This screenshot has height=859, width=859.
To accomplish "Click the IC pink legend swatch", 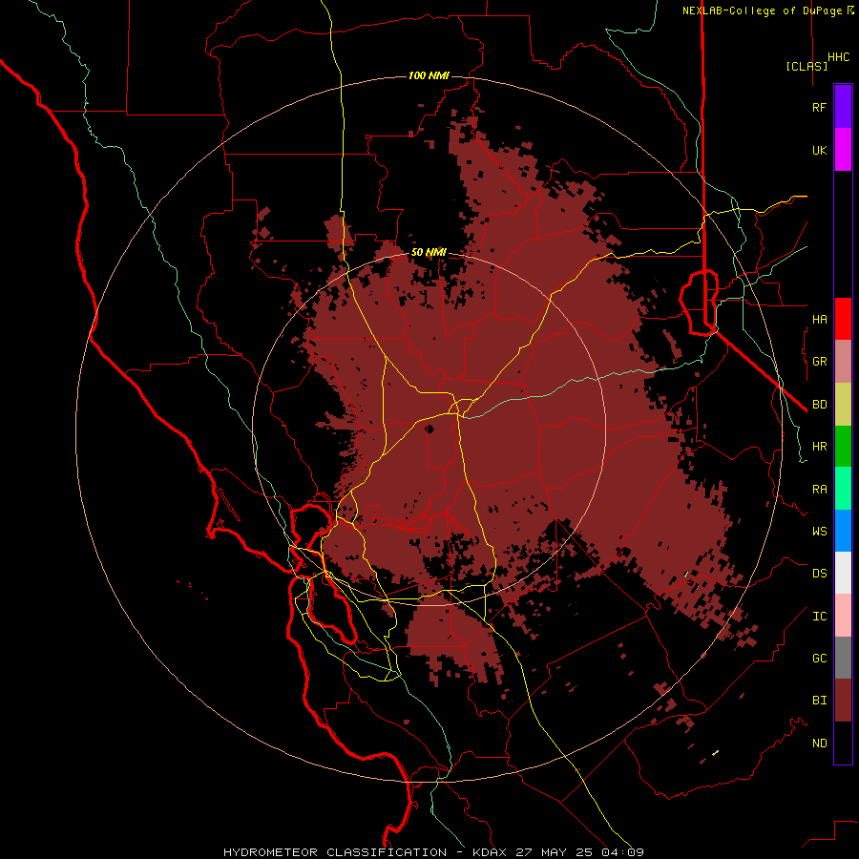I will click(x=843, y=616).
